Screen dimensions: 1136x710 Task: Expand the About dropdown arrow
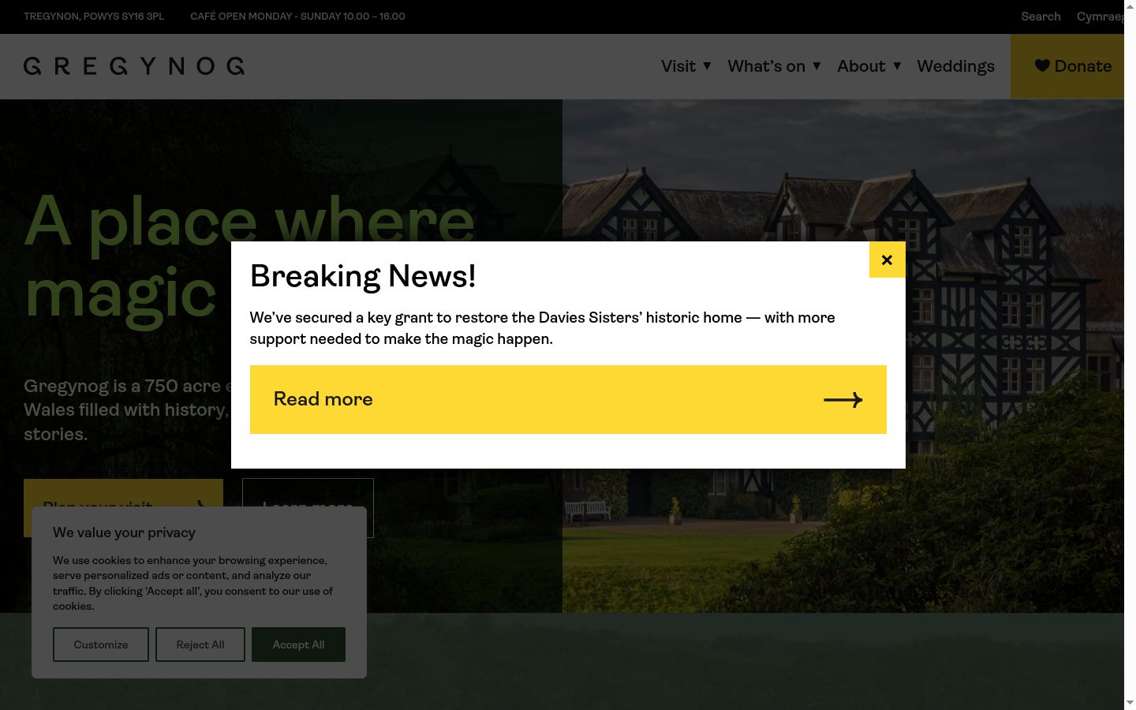[897, 66]
